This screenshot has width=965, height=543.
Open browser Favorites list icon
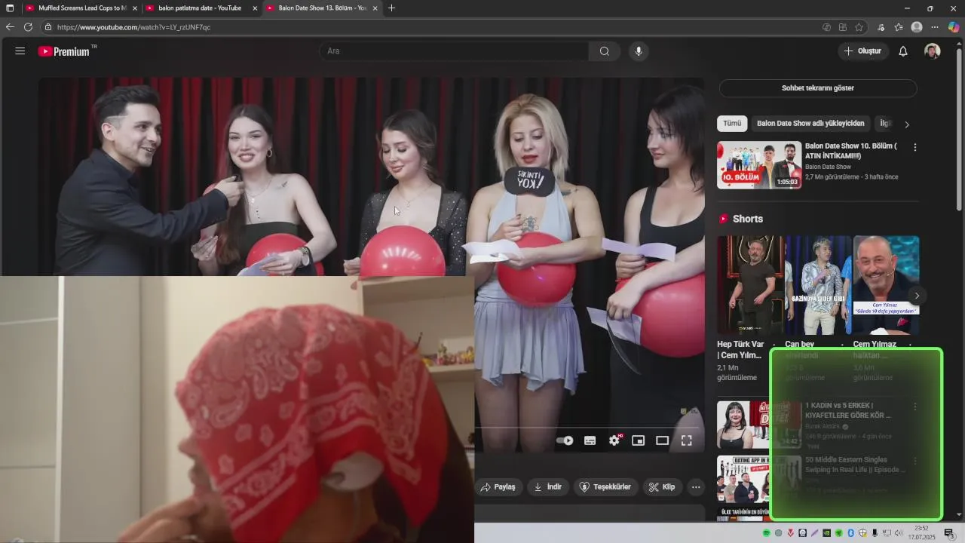click(899, 27)
